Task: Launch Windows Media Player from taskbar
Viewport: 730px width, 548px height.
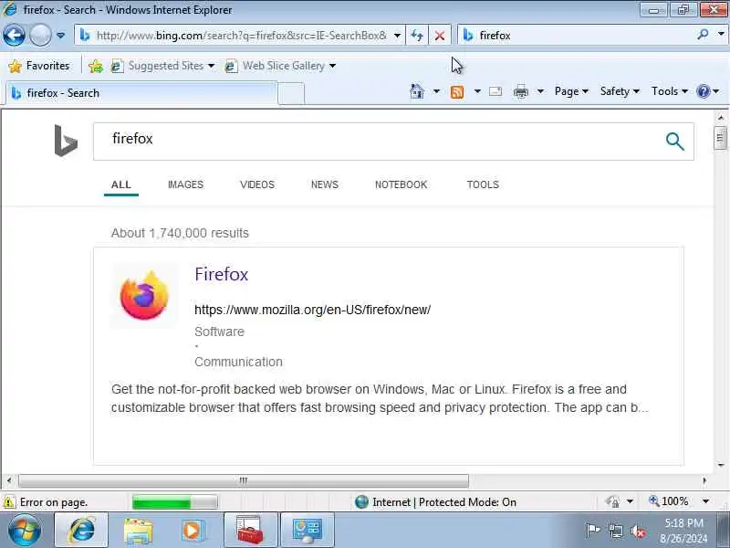Action: click(193, 532)
